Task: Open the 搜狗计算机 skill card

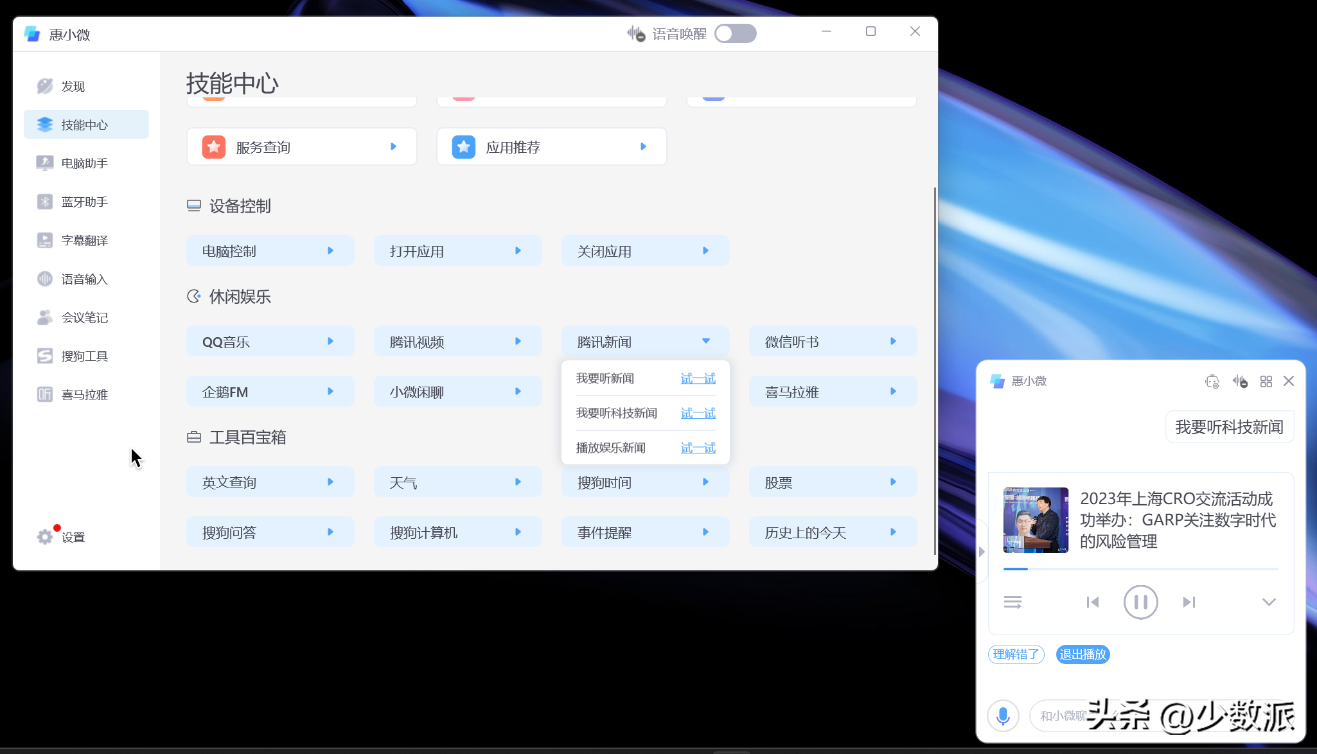Action: coord(458,532)
